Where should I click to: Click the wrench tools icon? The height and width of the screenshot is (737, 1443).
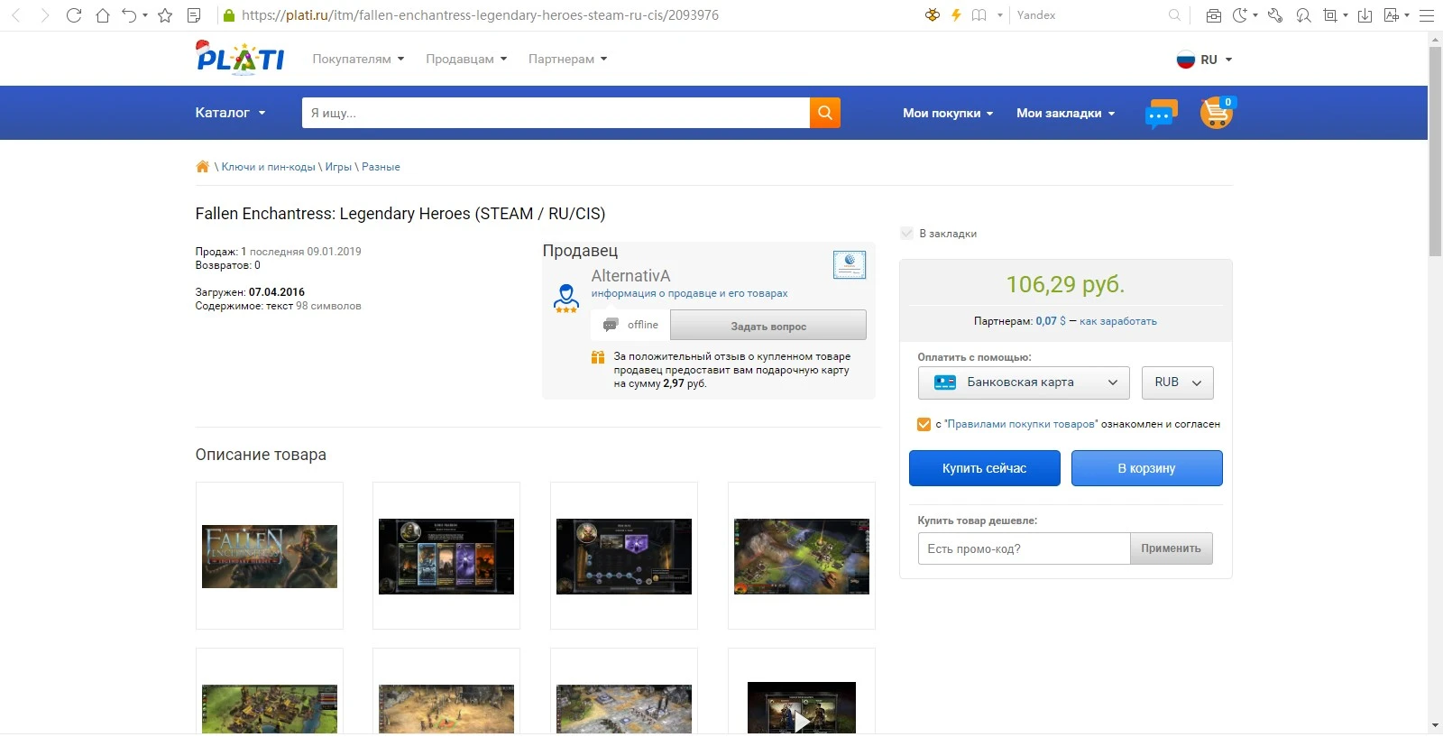point(1275,15)
